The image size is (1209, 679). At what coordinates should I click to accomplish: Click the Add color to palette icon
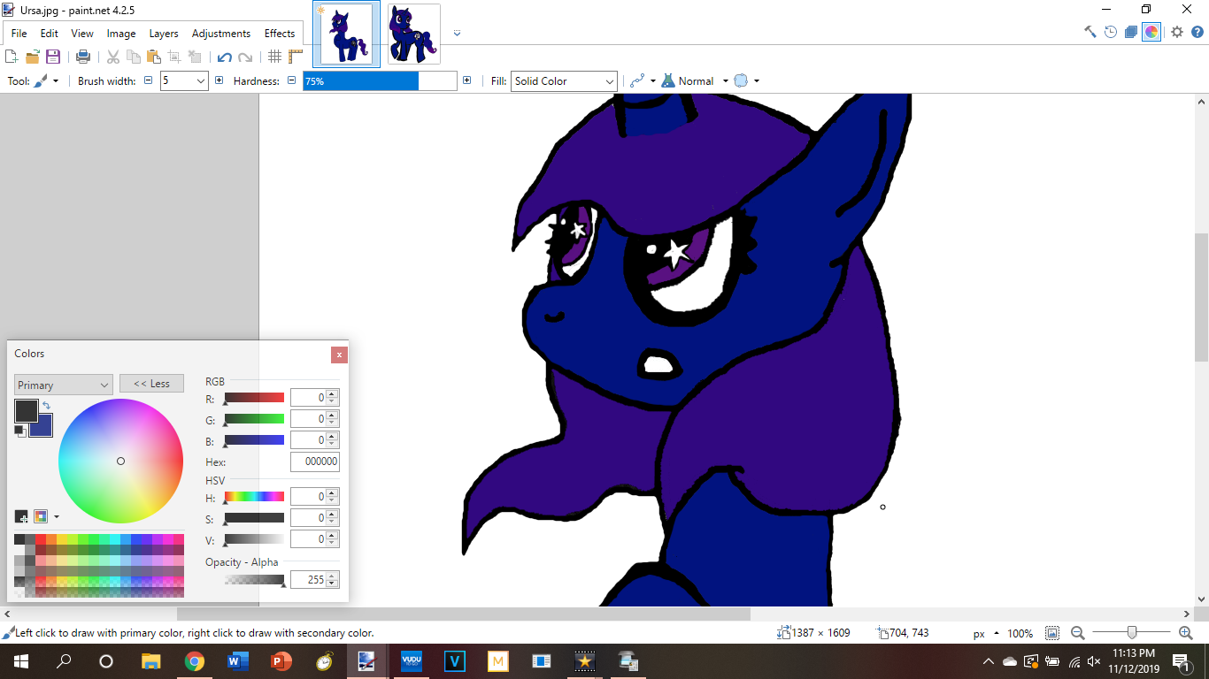pyautogui.click(x=21, y=516)
